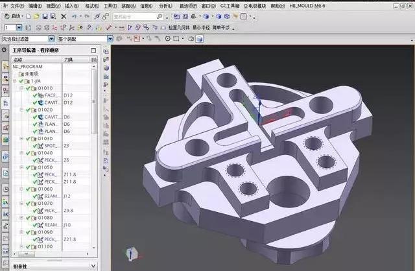Collapse the O1030 program group
415x271 pixels.
22,138
